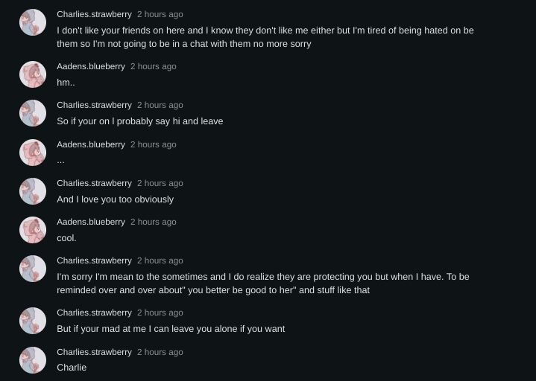Click the message starting "I'm sorry I'm mean"
536x381 pixels.
tap(262, 284)
